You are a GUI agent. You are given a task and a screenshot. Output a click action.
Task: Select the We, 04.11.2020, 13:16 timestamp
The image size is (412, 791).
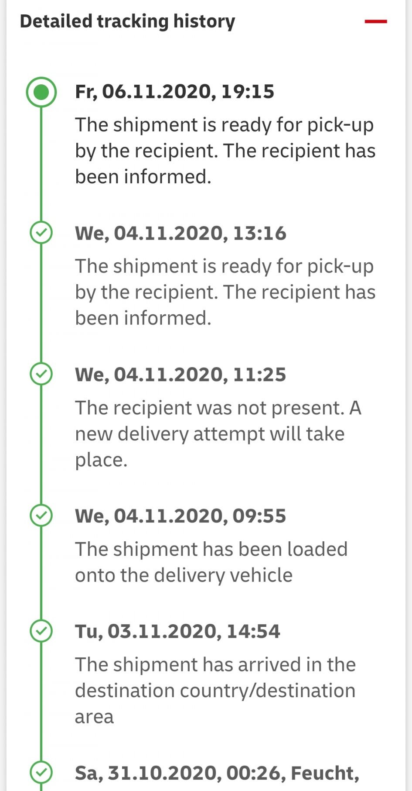[x=180, y=233]
